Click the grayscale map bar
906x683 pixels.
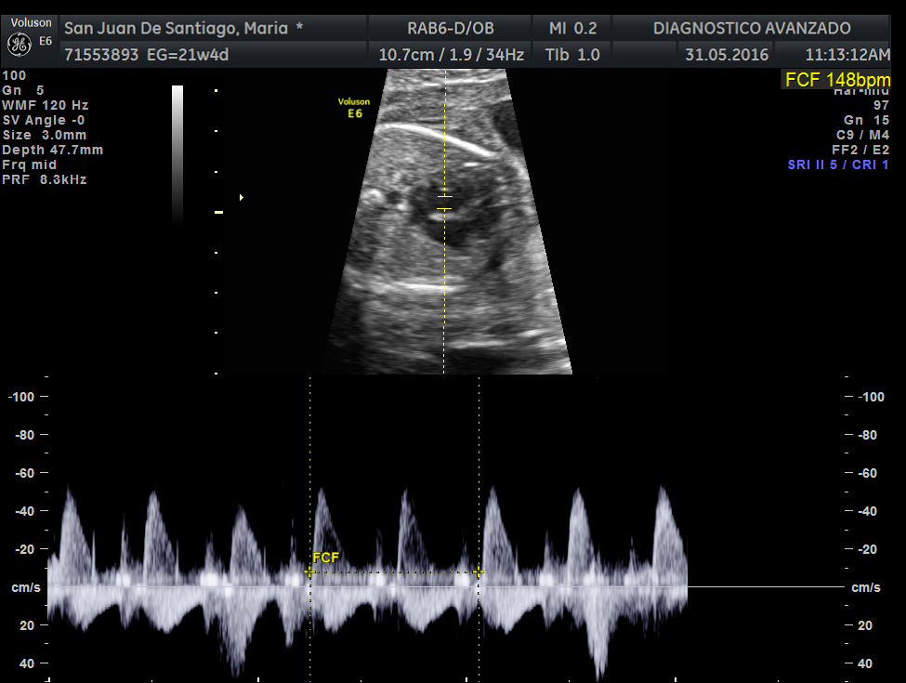pyautogui.click(x=177, y=153)
